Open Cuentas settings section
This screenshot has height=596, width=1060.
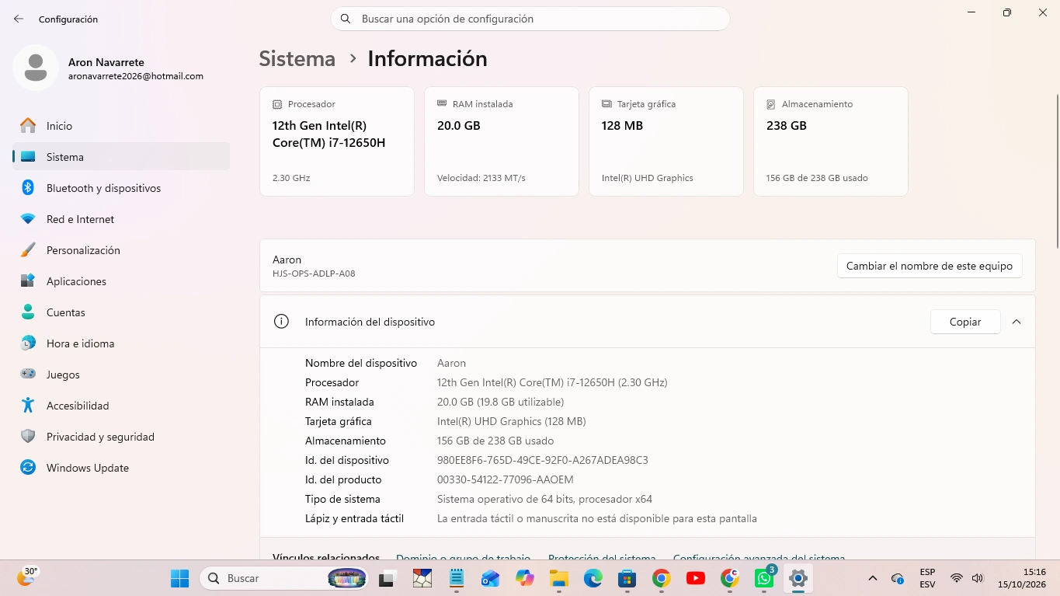point(121,312)
